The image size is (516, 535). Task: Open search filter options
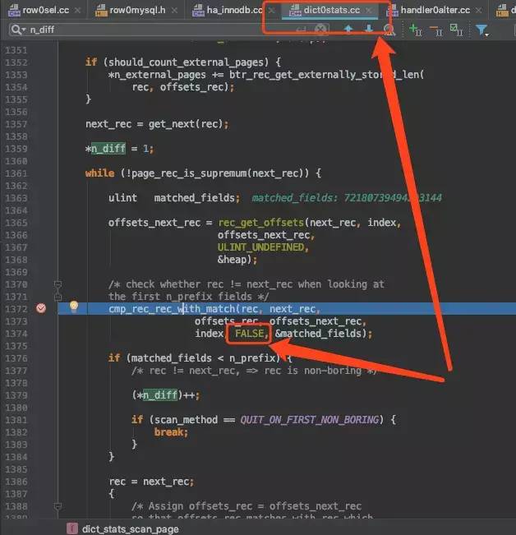click(481, 30)
